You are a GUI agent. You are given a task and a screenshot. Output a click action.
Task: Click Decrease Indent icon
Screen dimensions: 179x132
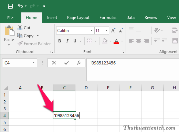coord(157,41)
